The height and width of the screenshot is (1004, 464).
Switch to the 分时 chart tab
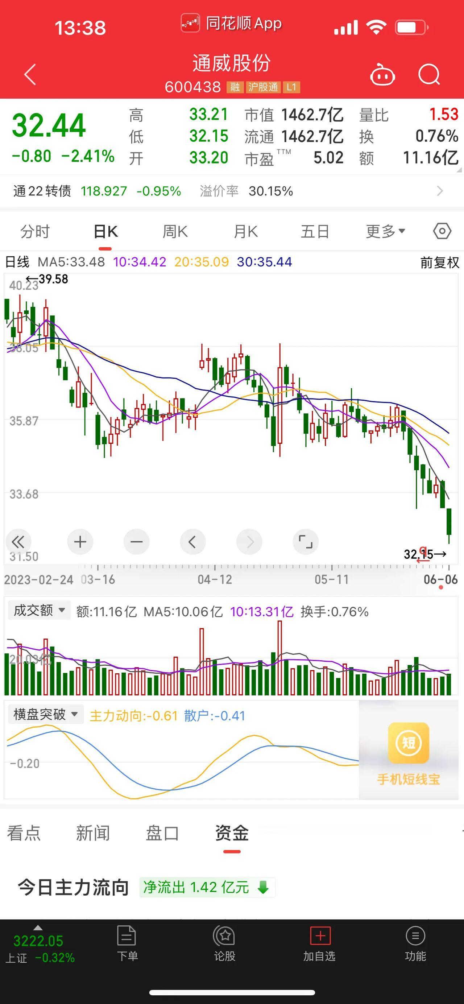click(35, 232)
